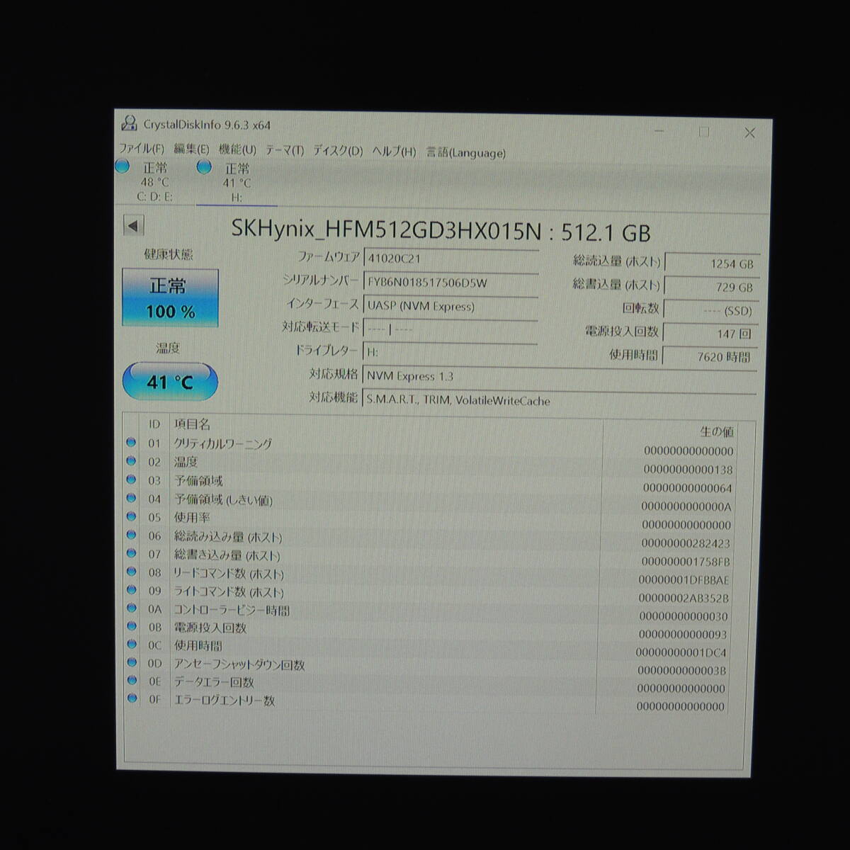Click the 生の値 column header

coord(717,431)
